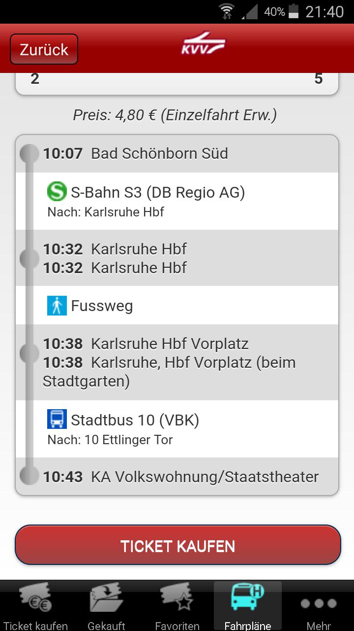This screenshot has height=631, width=354.
Task: Tap the Fussweg walking segment
Action: (177, 306)
